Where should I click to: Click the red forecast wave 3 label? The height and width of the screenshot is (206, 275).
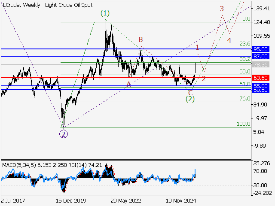tap(222, 9)
